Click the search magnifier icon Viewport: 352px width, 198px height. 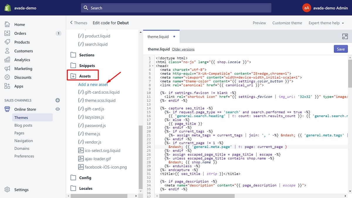[86, 8]
